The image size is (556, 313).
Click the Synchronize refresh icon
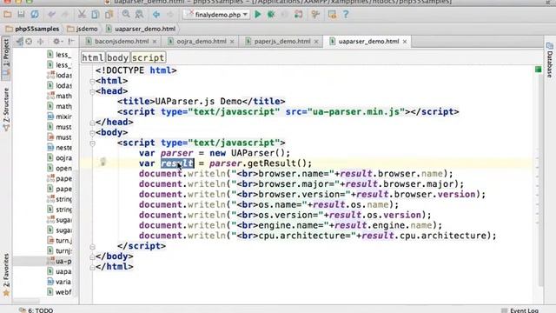[x=35, y=15]
